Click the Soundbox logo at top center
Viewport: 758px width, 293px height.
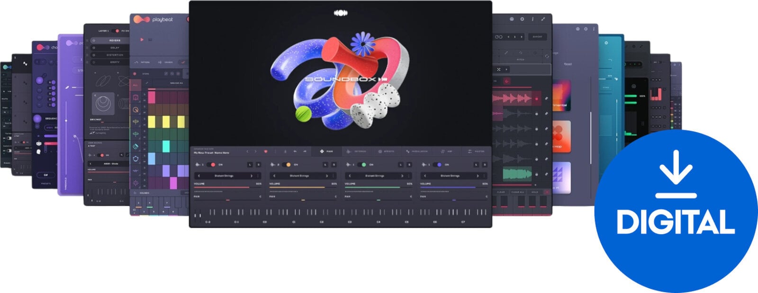(x=341, y=13)
